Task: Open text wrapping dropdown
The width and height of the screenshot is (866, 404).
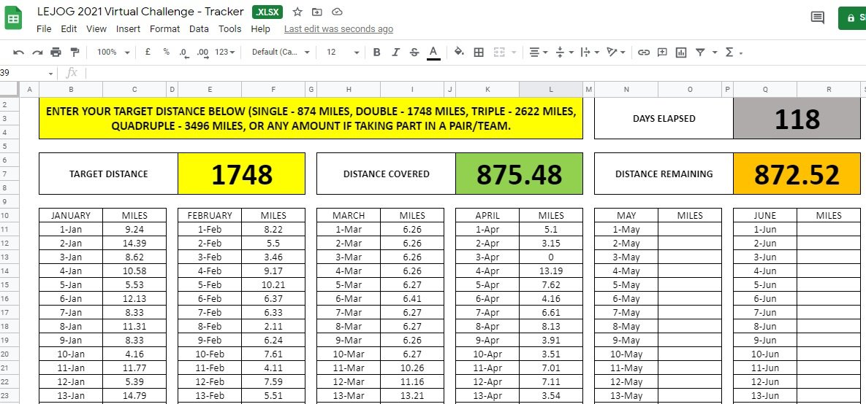Action: tap(590, 53)
